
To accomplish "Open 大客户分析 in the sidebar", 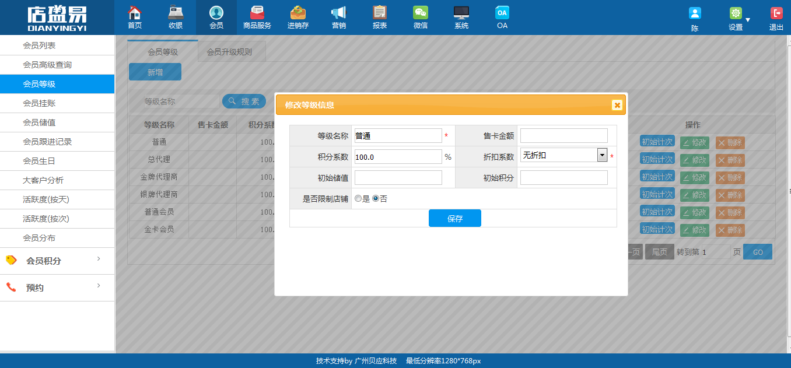I will tap(57, 180).
